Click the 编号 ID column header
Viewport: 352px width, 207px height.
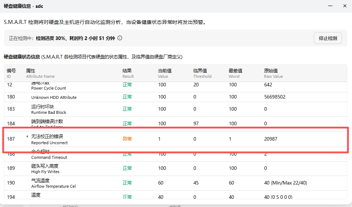pos(11,73)
